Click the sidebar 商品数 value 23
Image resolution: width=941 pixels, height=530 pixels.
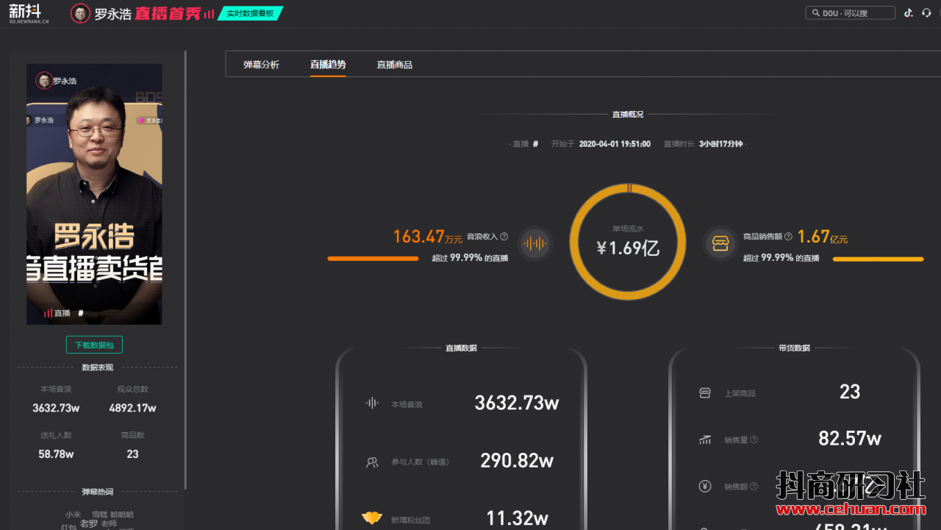(132, 454)
